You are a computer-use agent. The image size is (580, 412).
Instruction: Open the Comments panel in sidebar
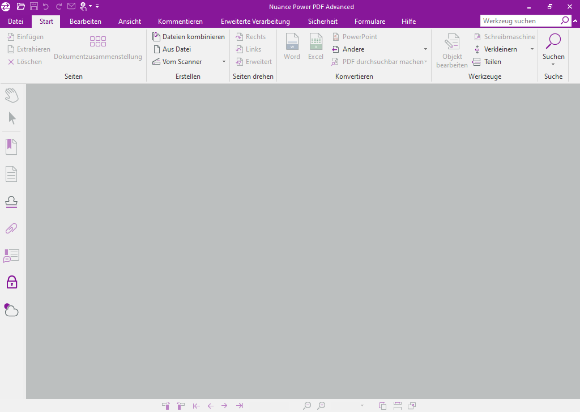point(11,256)
